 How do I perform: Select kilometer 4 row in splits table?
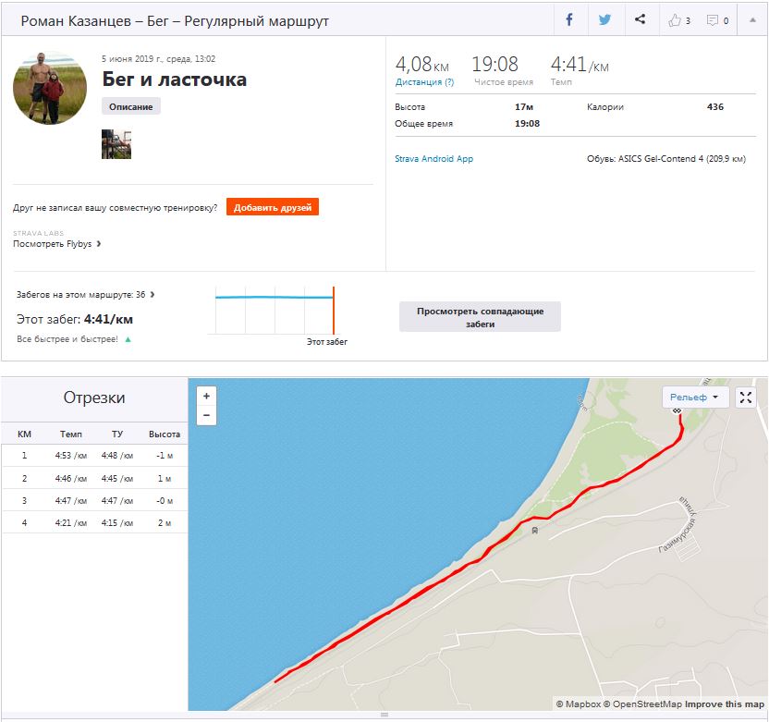[x=94, y=524]
